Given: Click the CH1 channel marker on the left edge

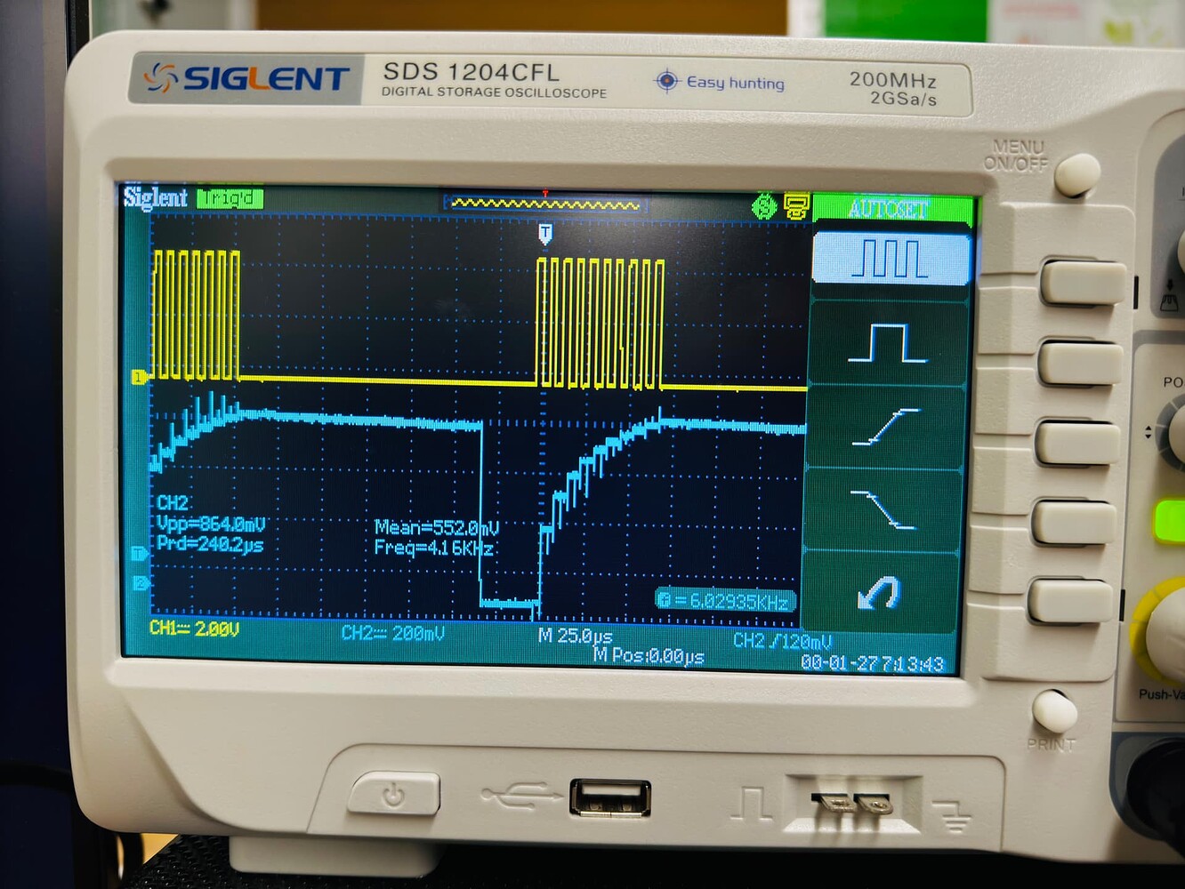Looking at the screenshot, I should click(x=138, y=376).
